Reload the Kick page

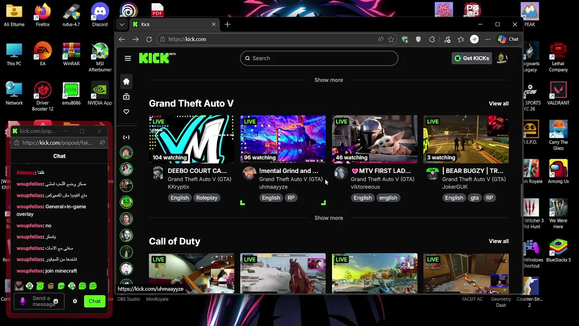point(149,39)
